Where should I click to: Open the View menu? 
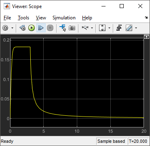point(41,18)
